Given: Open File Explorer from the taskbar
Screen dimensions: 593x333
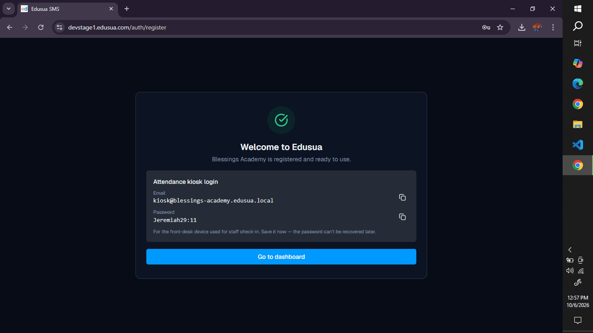Looking at the screenshot, I should click(x=578, y=124).
